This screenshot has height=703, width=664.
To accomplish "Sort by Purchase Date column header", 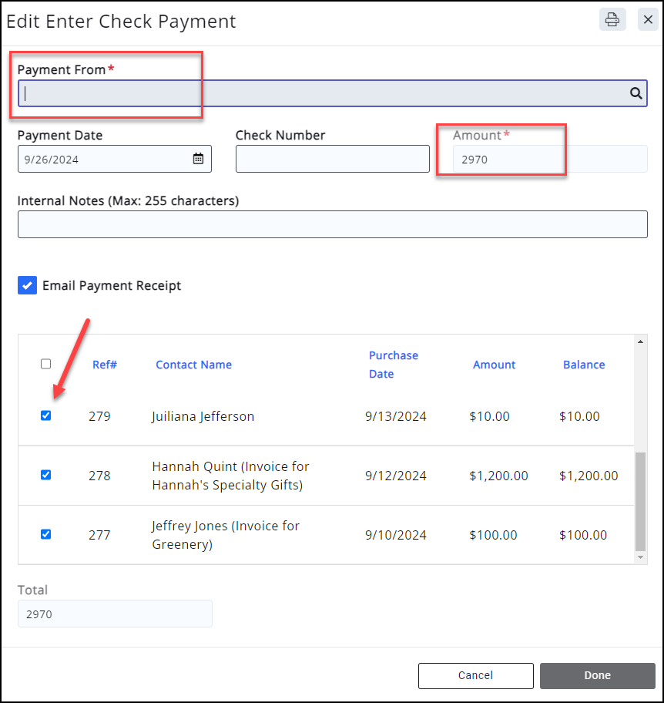I will click(393, 365).
